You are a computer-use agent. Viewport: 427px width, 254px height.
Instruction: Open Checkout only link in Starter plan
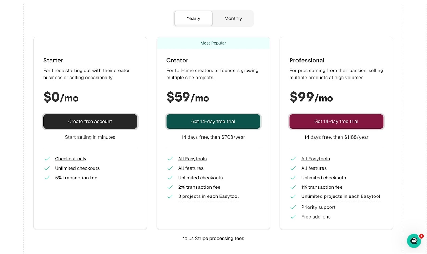[71, 159]
